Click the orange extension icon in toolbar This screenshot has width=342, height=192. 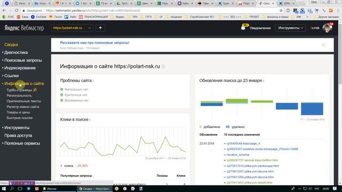click(x=331, y=11)
